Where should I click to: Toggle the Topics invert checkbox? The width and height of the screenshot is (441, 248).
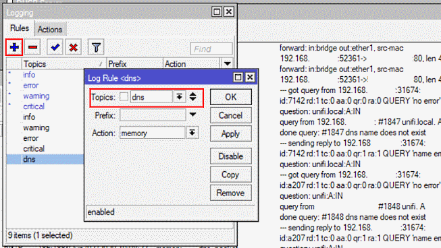(124, 97)
